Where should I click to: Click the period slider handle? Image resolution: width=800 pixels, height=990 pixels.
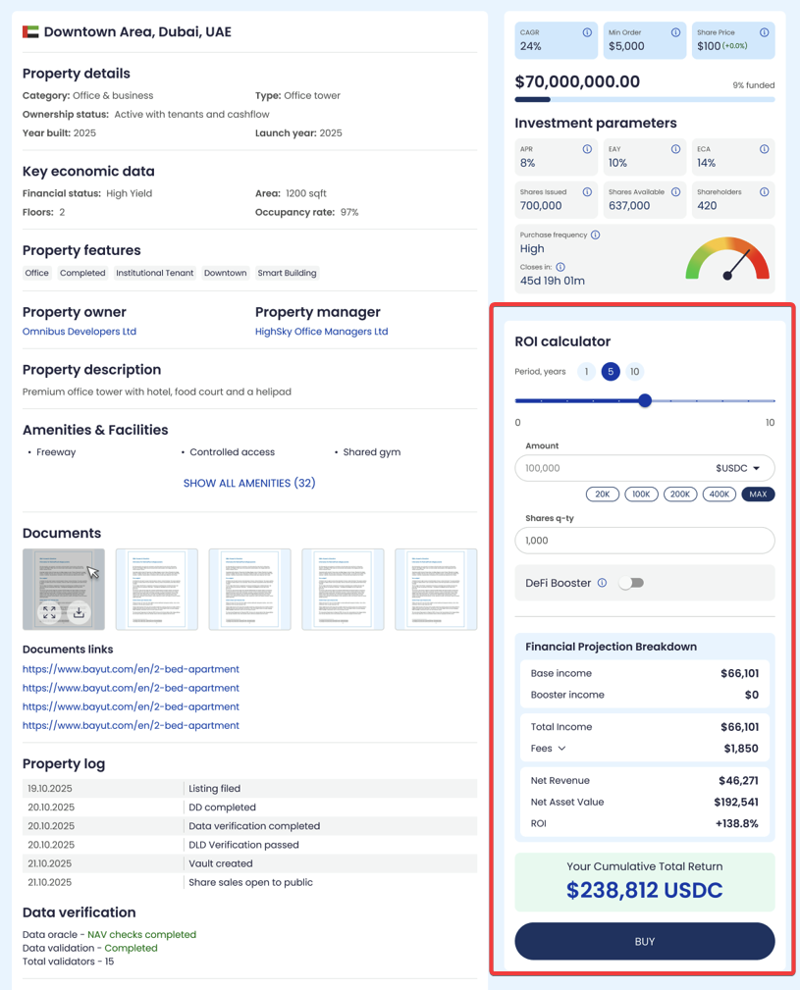coord(645,400)
